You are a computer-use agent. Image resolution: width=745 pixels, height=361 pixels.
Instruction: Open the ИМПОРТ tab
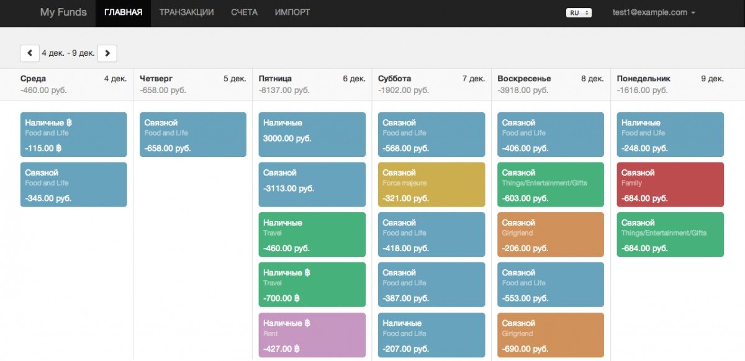[x=292, y=13]
